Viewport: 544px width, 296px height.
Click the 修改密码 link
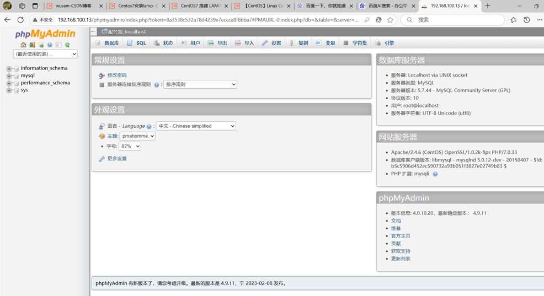(x=117, y=75)
